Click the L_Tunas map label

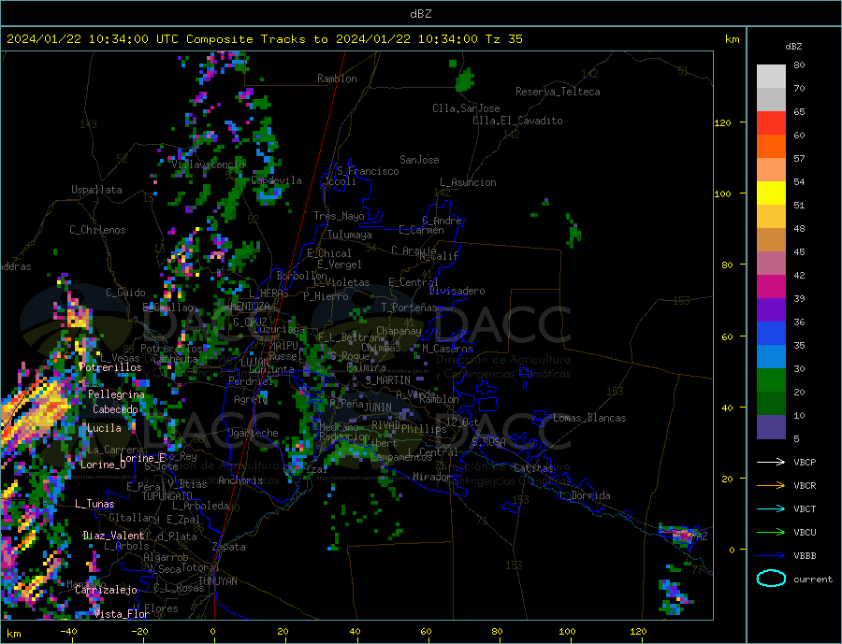94,504
